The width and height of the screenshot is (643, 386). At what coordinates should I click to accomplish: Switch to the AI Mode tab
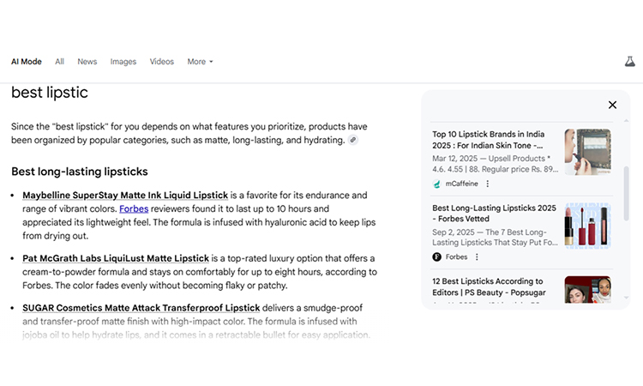(26, 62)
